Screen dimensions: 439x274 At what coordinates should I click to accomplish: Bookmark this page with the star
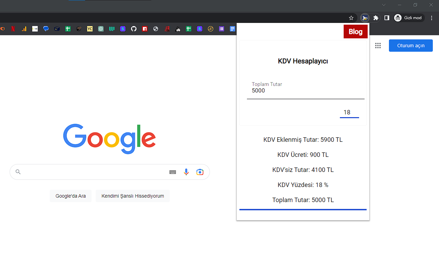click(351, 18)
